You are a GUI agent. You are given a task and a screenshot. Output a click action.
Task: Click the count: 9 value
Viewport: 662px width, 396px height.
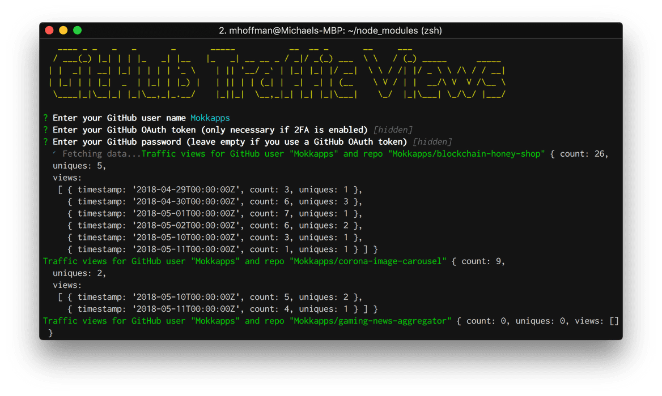481,261
